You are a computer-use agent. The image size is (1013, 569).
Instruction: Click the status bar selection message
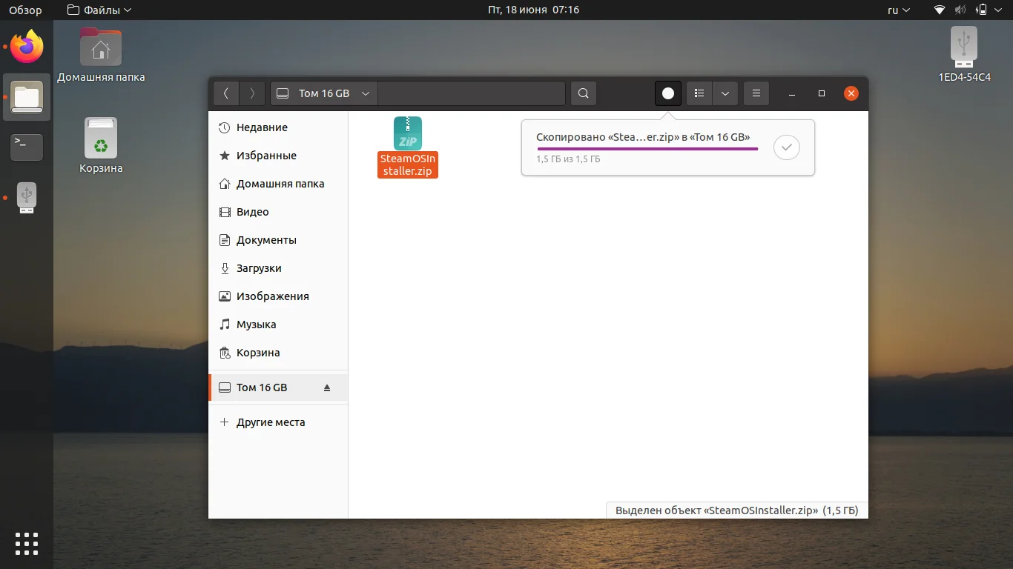click(x=736, y=510)
